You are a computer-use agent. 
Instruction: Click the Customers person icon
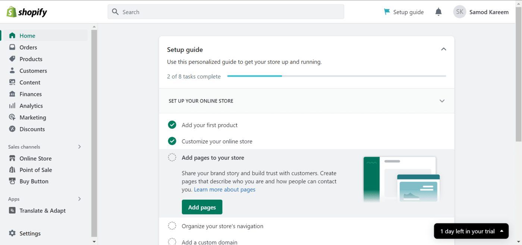12,70
